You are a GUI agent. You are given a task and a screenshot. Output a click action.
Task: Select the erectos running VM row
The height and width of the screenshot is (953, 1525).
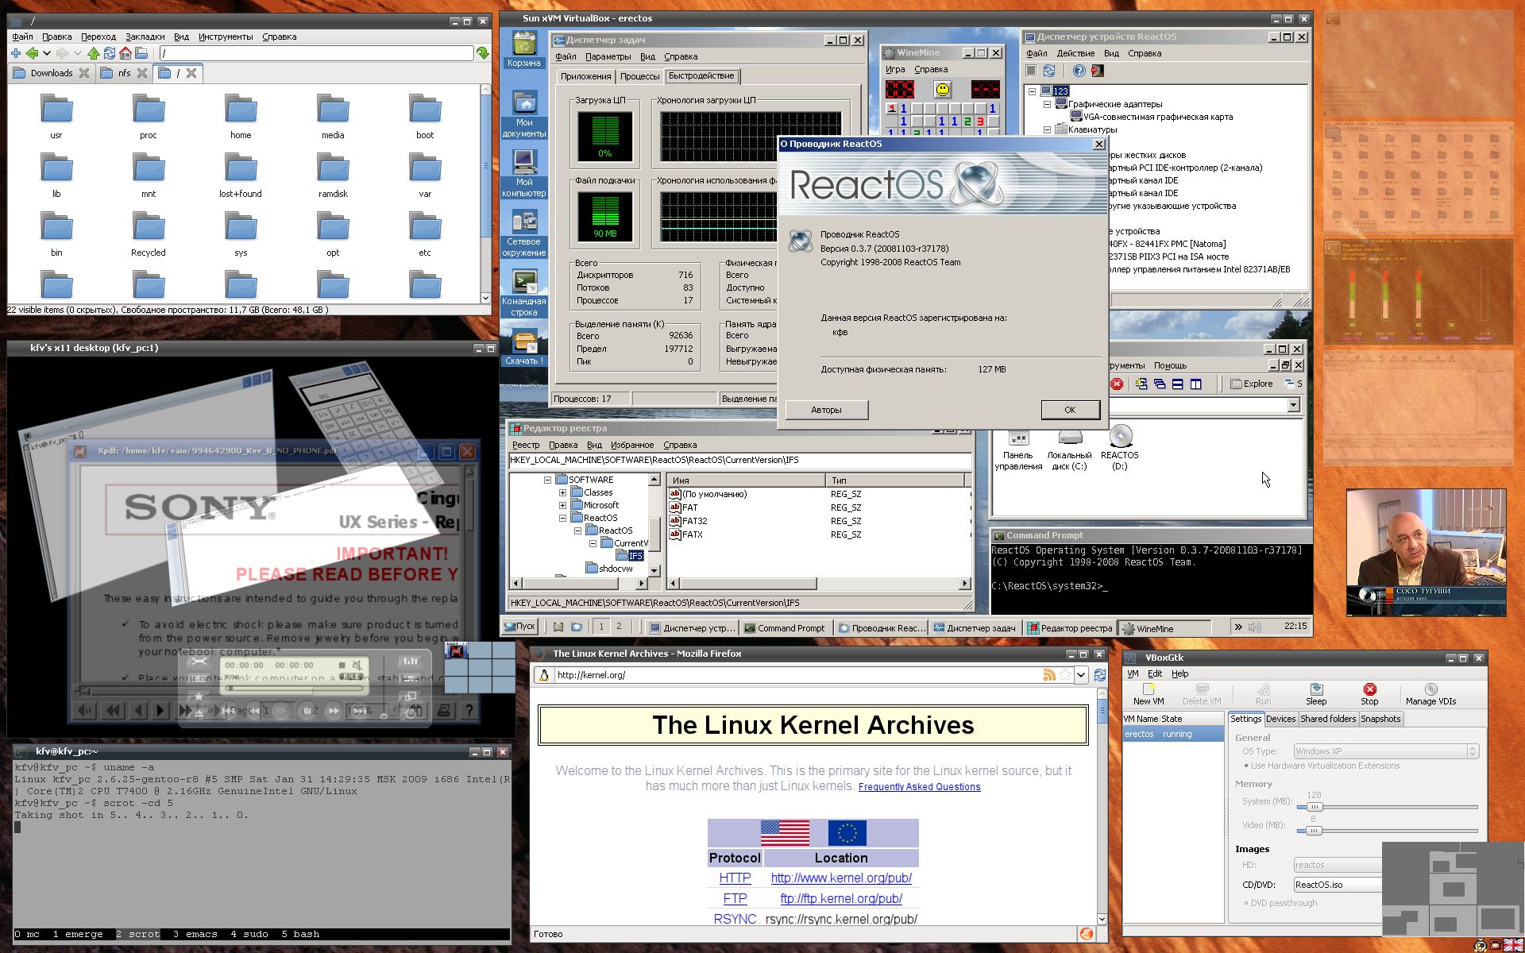pos(1172,734)
